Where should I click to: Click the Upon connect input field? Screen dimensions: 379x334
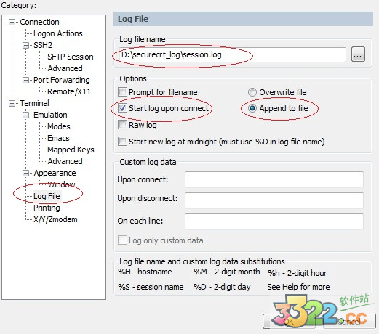point(274,179)
